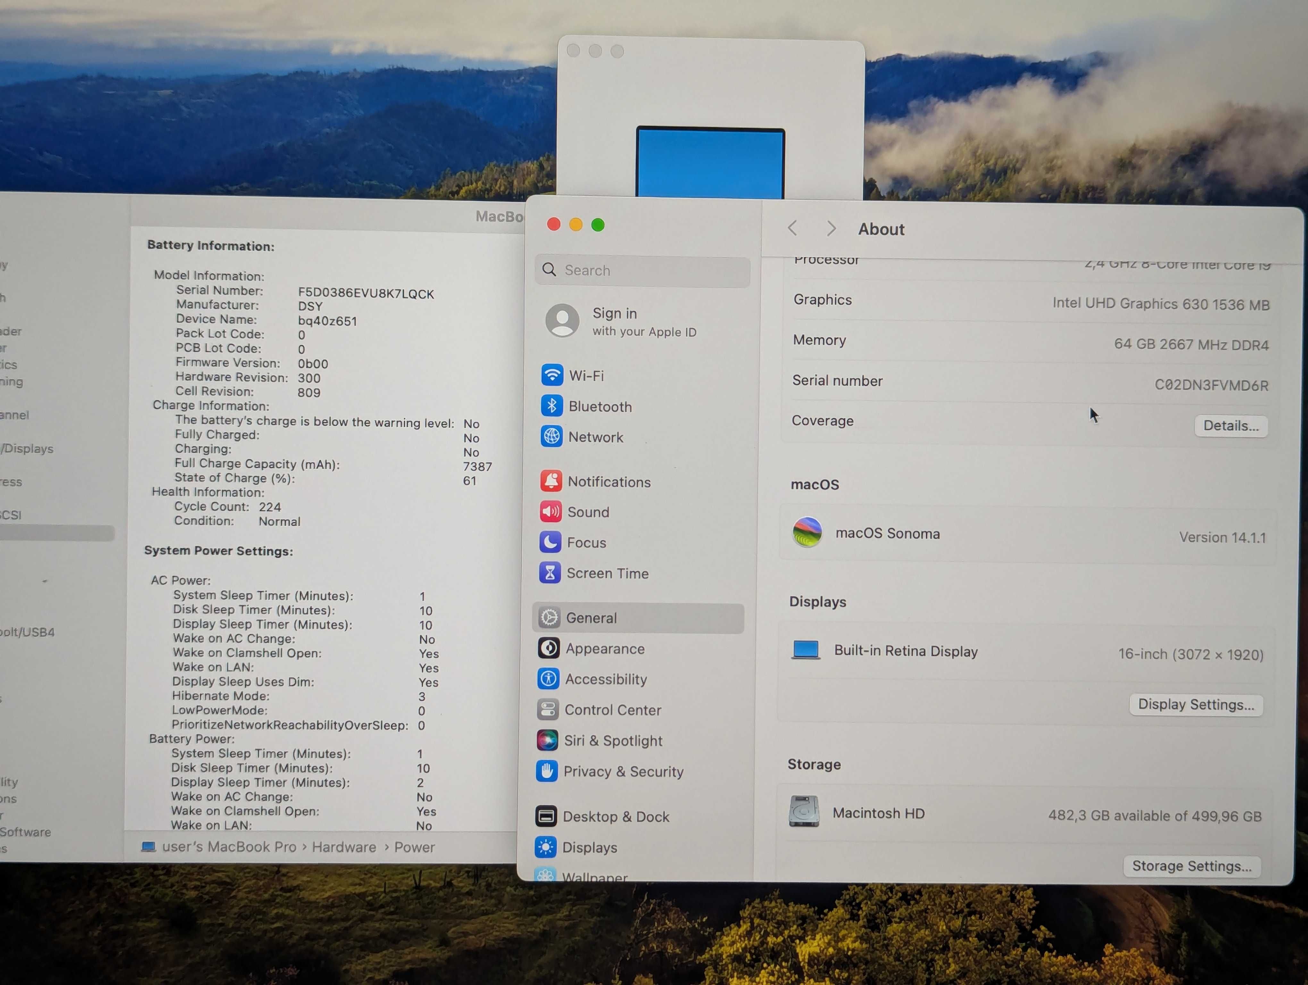Click green full-screen button in System Settings

[x=598, y=225]
